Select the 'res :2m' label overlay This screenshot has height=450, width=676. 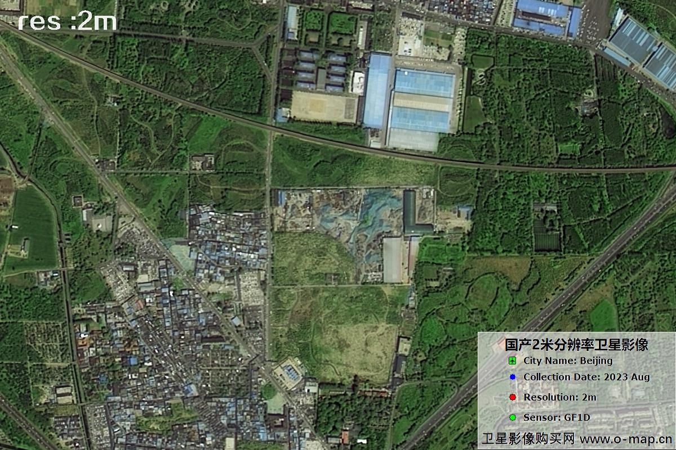(67, 22)
